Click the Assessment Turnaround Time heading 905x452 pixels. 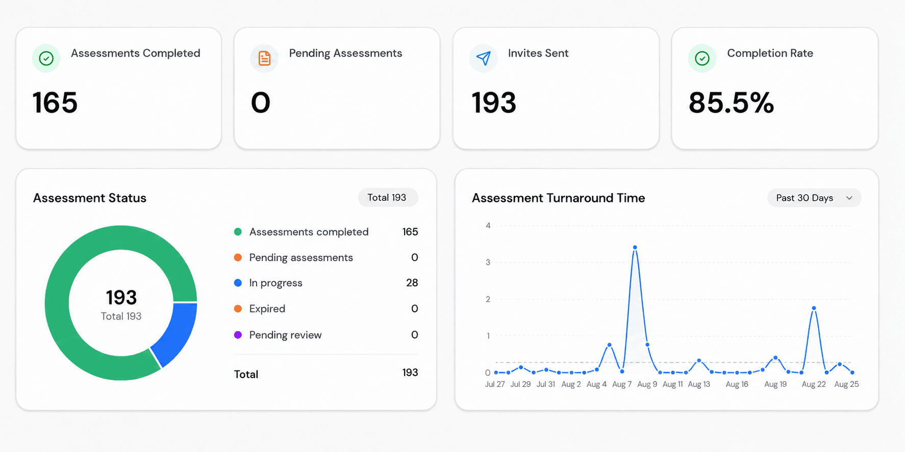558,198
